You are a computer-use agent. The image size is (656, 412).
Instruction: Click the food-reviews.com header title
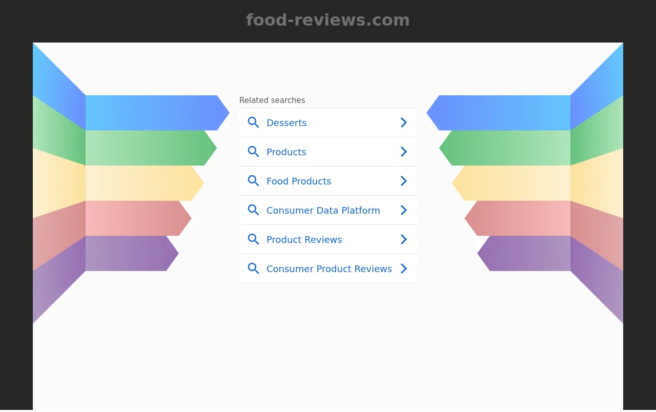coord(328,20)
